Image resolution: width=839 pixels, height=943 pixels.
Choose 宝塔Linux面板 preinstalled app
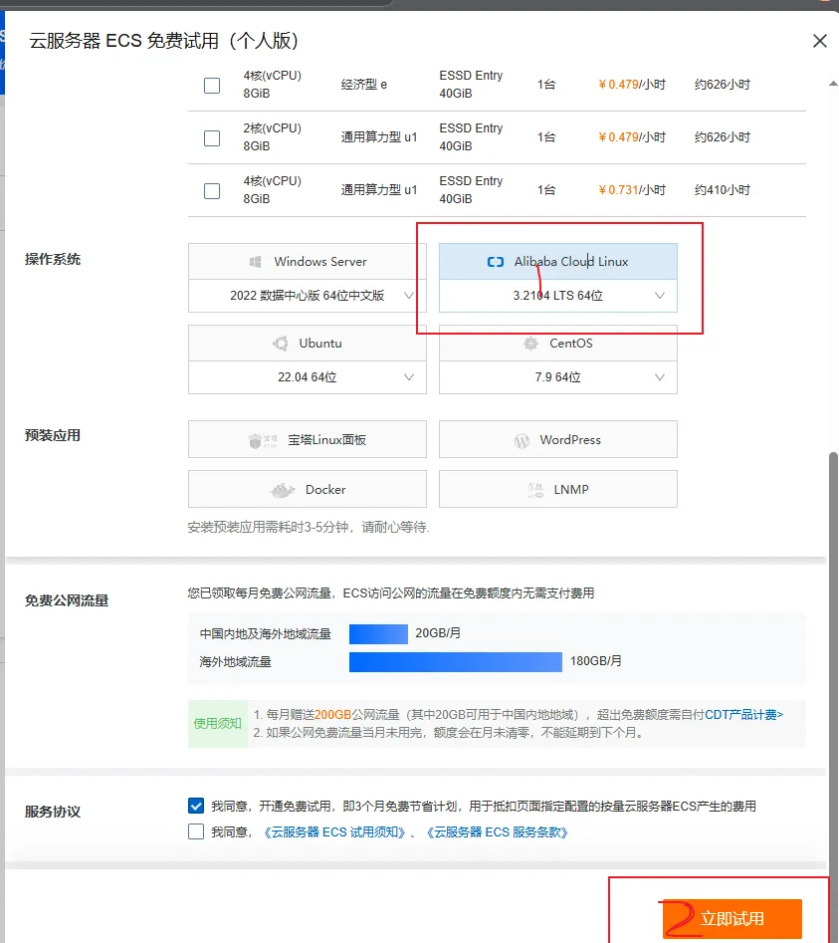(x=308, y=439)
